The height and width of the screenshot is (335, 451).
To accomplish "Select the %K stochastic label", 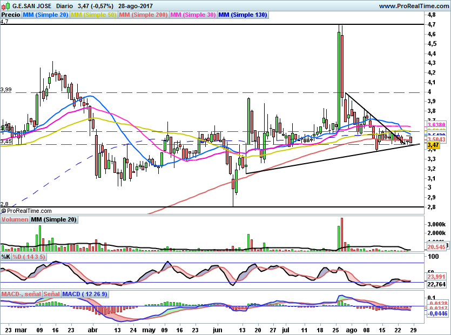I will pos(6,256).
